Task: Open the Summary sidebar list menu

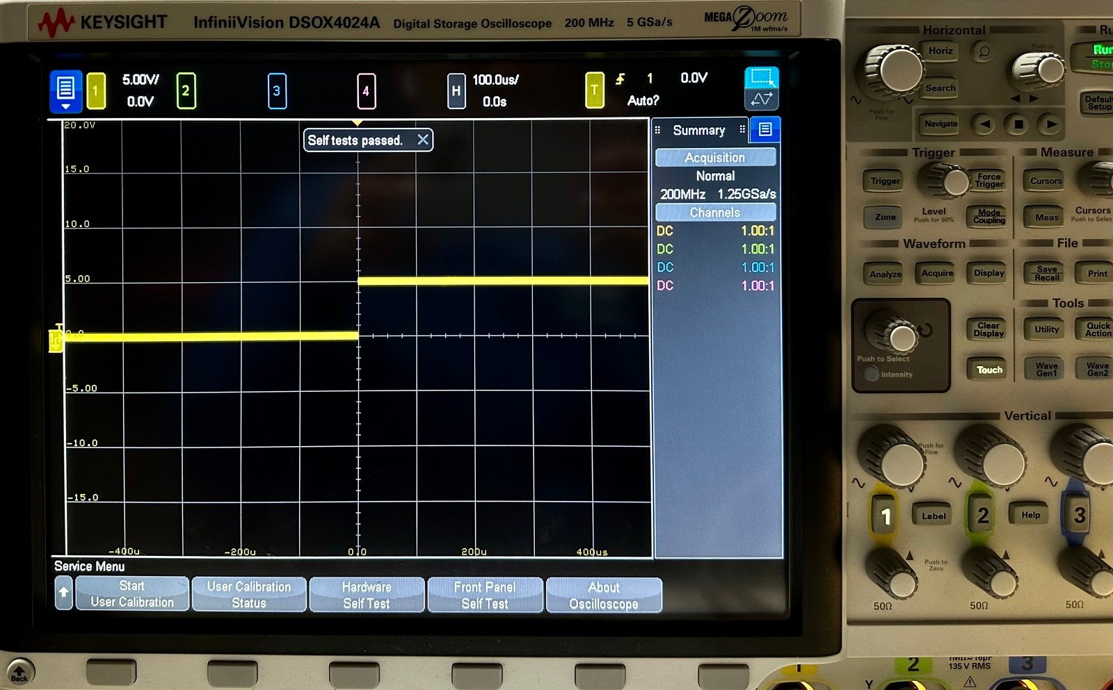Action: click(765, 130)
